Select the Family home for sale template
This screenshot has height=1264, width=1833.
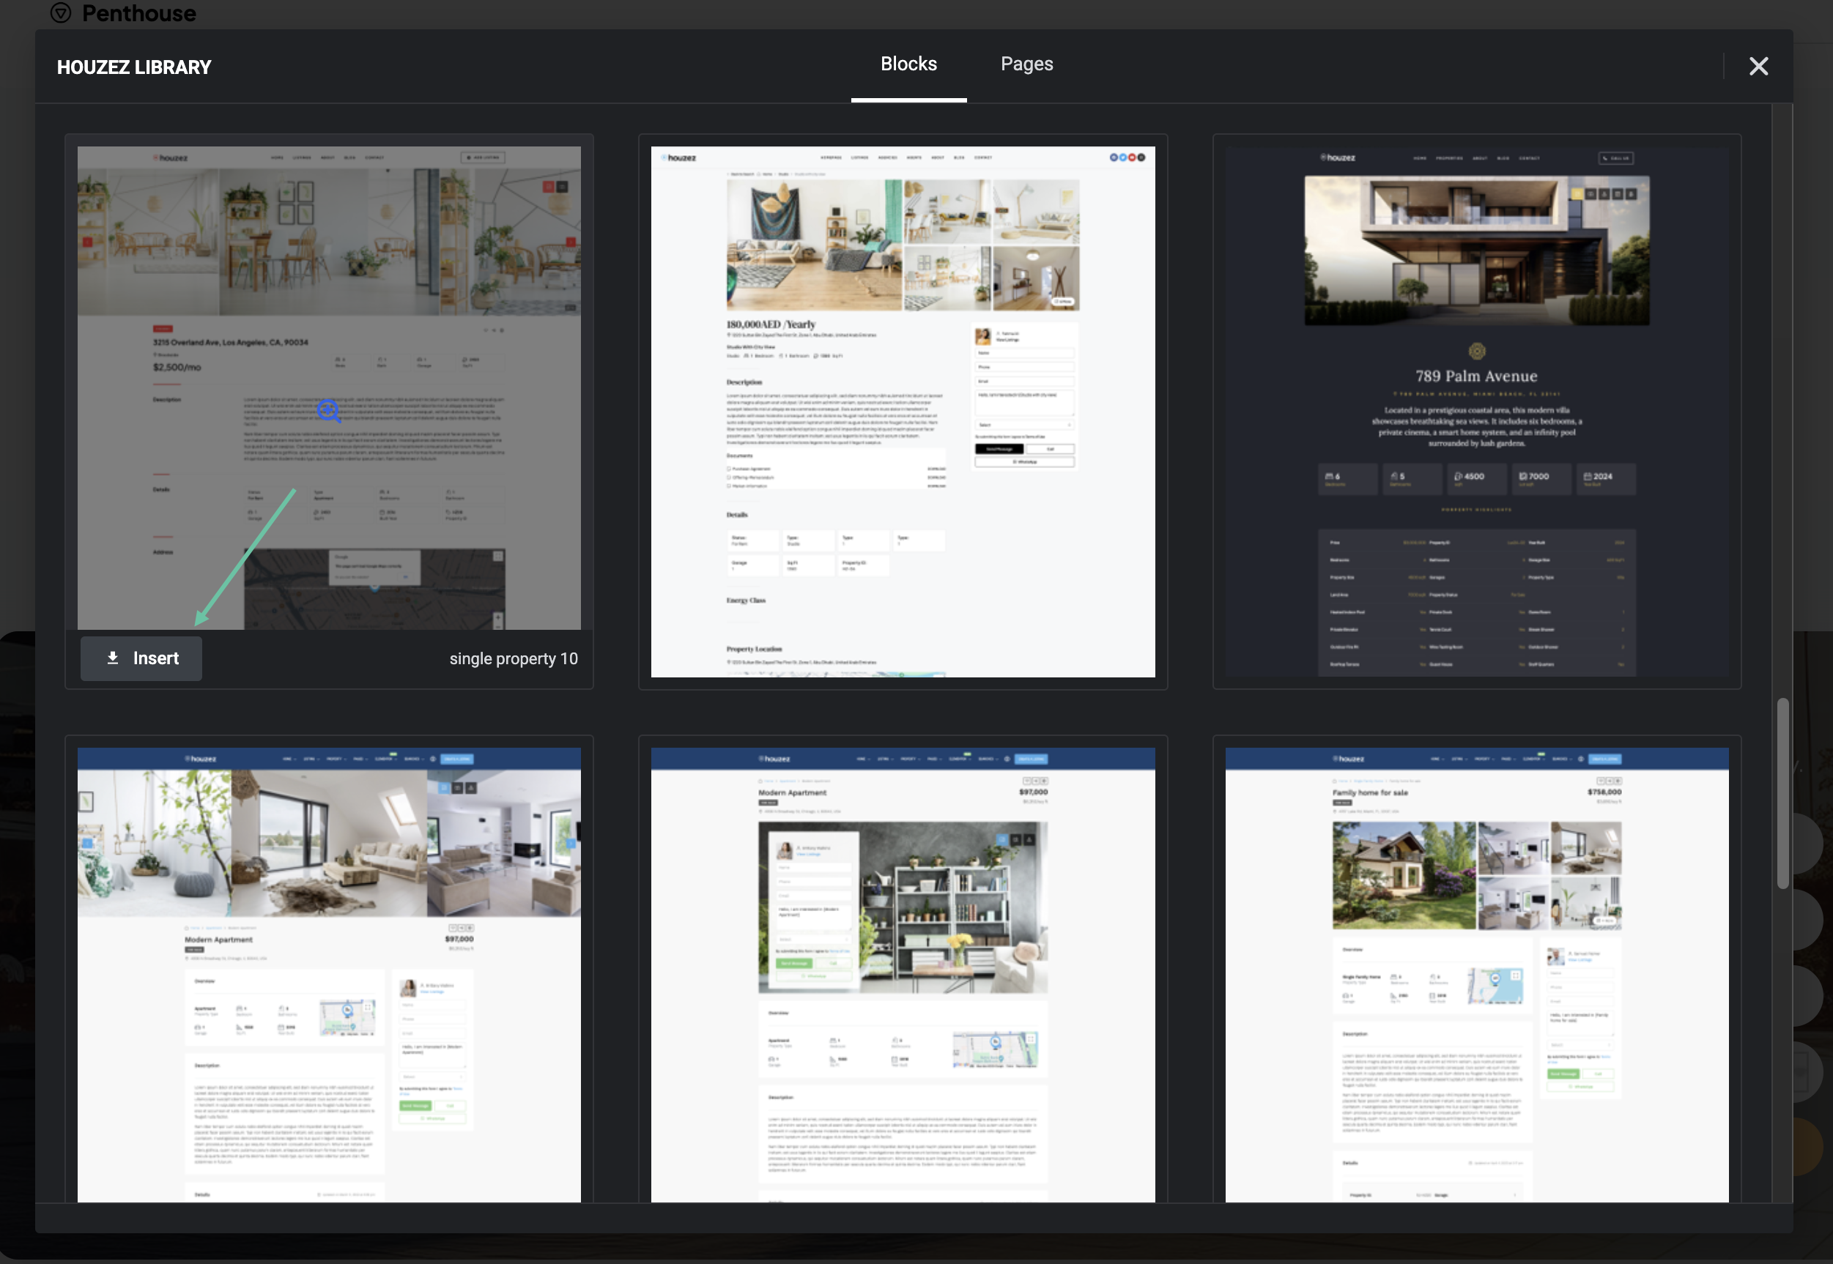pyautogui.click(x=1476, y=975)
